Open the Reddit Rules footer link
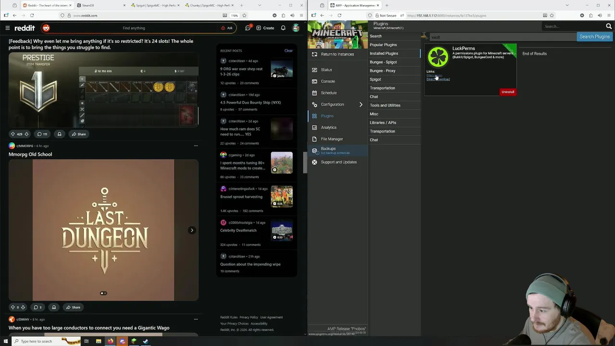Image resolution: width=615 pixels, height=346 pixels. (x=229, y=317)
